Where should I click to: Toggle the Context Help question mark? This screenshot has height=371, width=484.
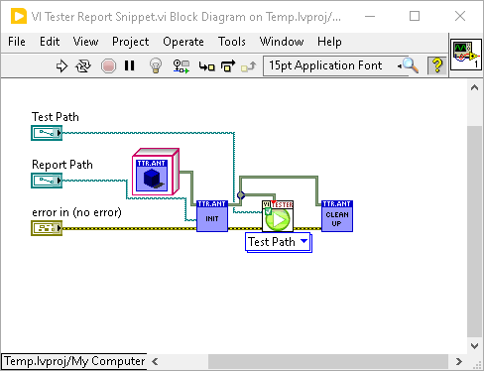pyautogui.click(x=437, y=65)
